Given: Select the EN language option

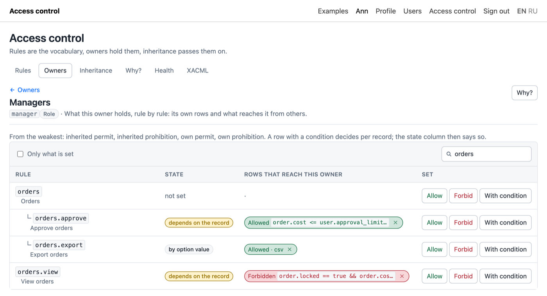Looking at the screenshot, I should (522, 11).
